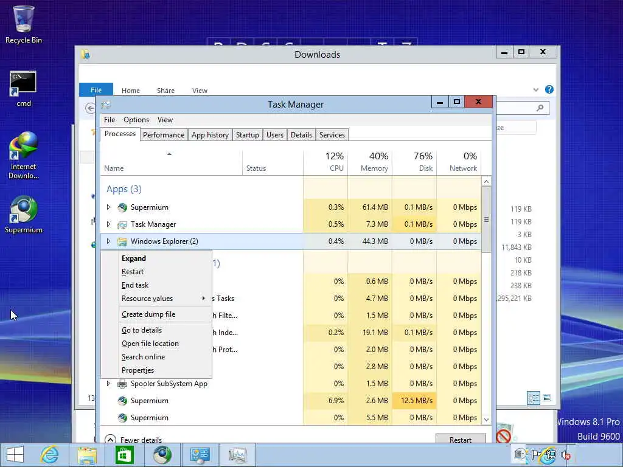Open the Resource values submenu arrow
This screenshot has width=623, height=467.
pyautogui.click(x=203, y=298)
